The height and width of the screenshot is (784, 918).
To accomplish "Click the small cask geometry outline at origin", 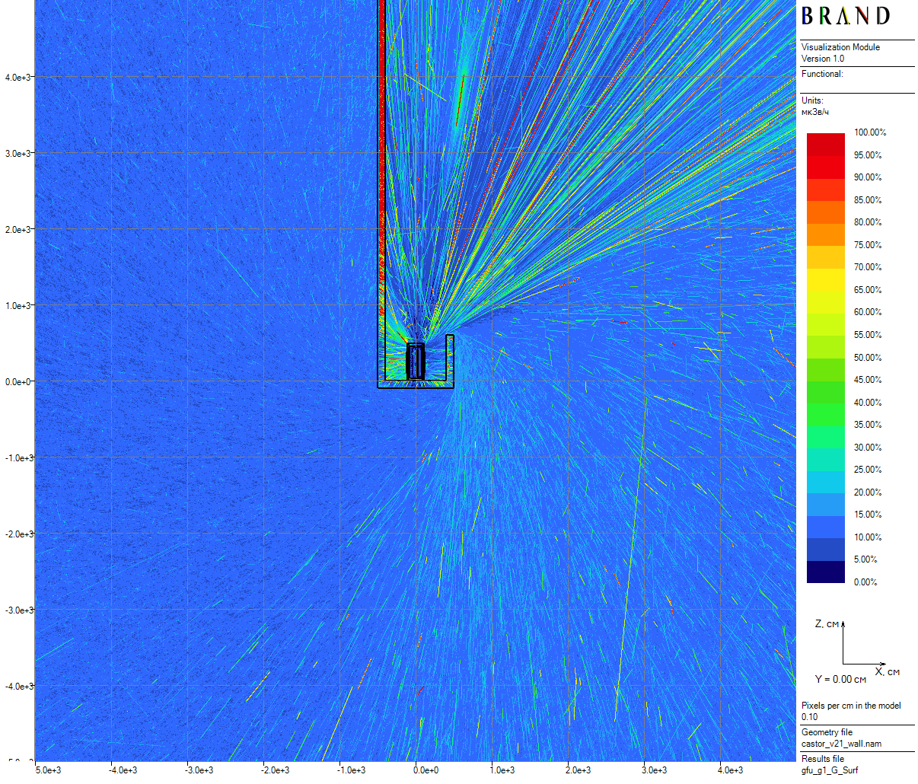I will pyautogui.click(x=416, y=362).
